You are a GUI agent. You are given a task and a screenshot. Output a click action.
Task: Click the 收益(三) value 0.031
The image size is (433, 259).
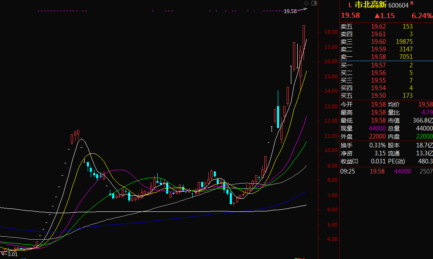(x=378, y=161)
